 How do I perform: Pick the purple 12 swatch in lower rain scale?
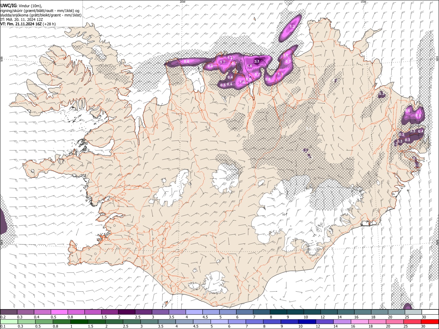pyautogui.click(x=324, y=321)
